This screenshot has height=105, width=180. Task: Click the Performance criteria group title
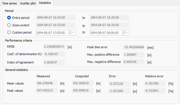pyautogui.click(x=19, y=40)
